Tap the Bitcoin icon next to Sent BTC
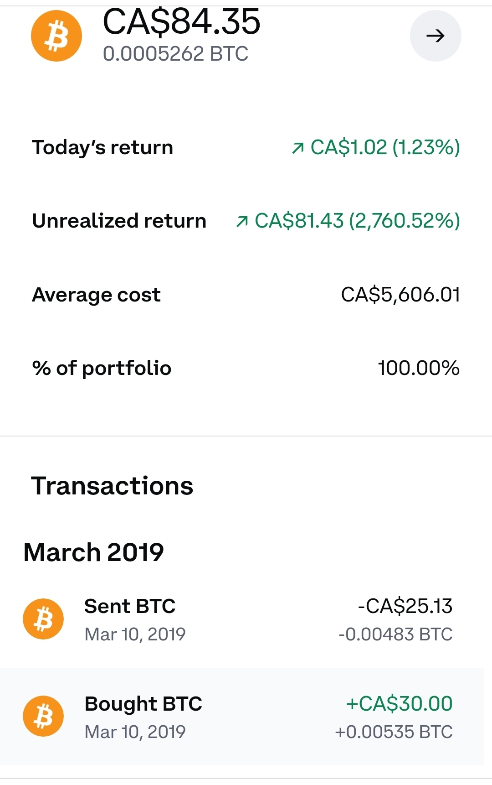The image size is (492, 785). point(44,619)
